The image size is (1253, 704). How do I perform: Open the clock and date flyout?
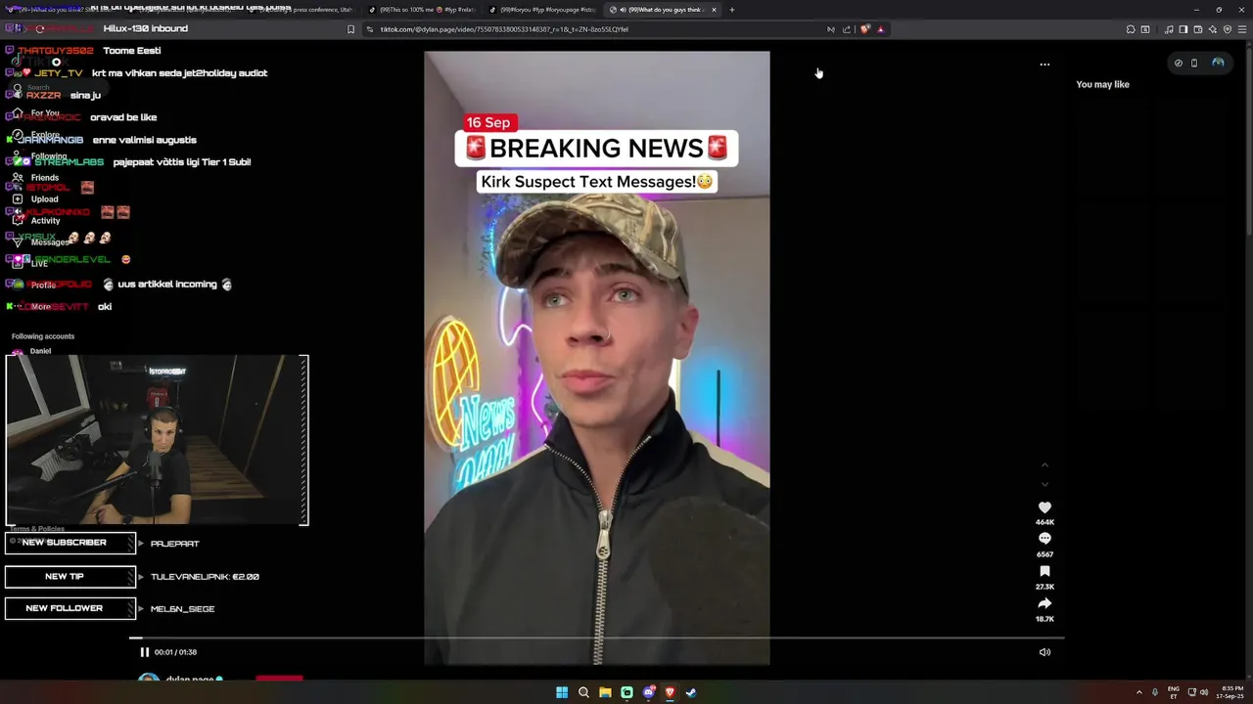tap(1231, 692)
